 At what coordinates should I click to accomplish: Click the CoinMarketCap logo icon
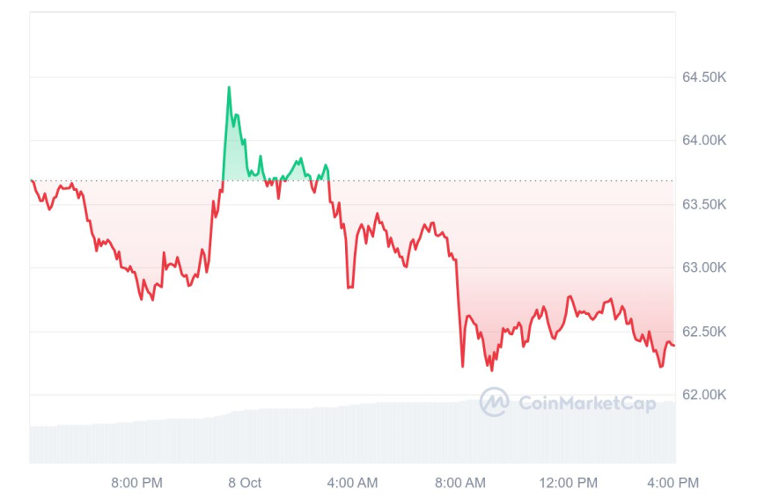pos(494,403)
